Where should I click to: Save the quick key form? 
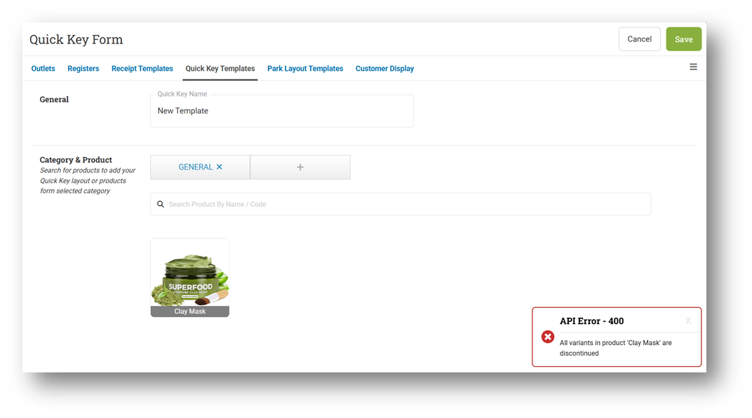point(683,39)
